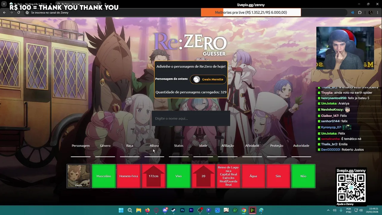
Task: Open taskbar Search
Action: pyautogui.click(x=130, y=210)
